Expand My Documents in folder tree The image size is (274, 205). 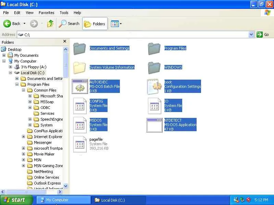click(4, 55)
